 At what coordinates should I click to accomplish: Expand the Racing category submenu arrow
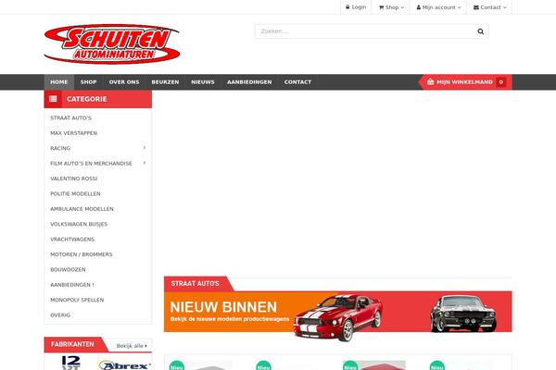pos(145,148)
